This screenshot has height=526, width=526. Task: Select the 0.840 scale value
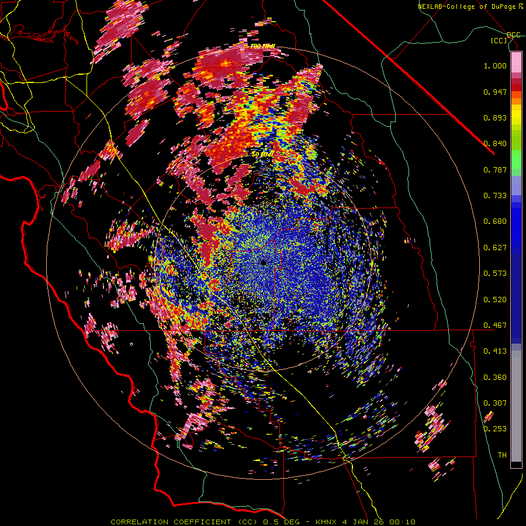click(495, 144)
